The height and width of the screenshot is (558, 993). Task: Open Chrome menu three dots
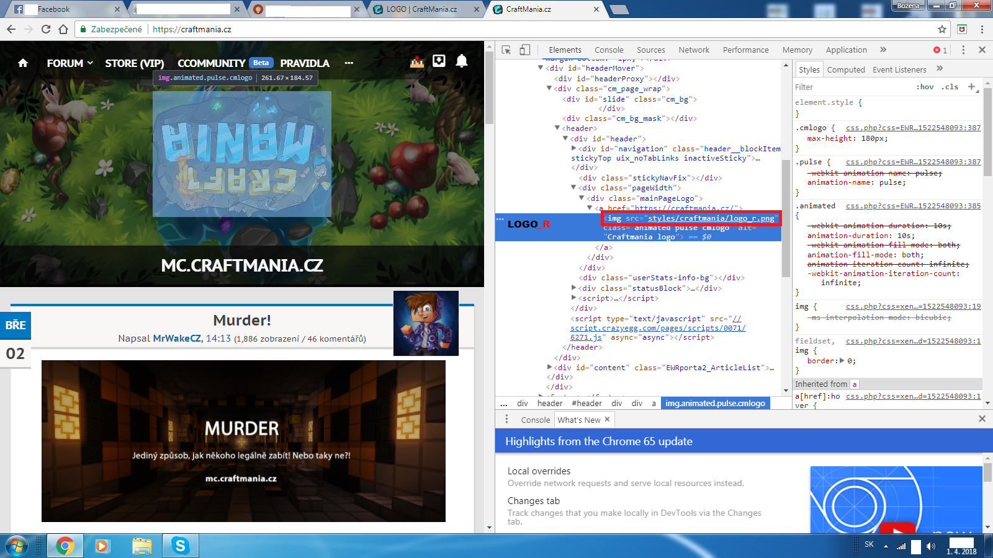[x=982, y=29]
